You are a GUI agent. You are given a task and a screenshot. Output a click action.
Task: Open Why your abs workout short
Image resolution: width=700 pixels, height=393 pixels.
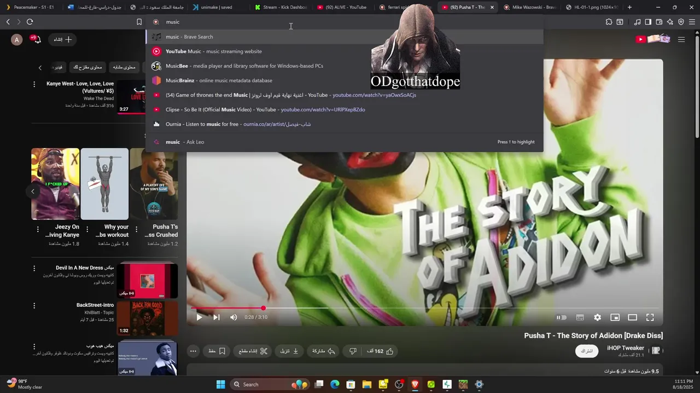(x=104, y=184)
